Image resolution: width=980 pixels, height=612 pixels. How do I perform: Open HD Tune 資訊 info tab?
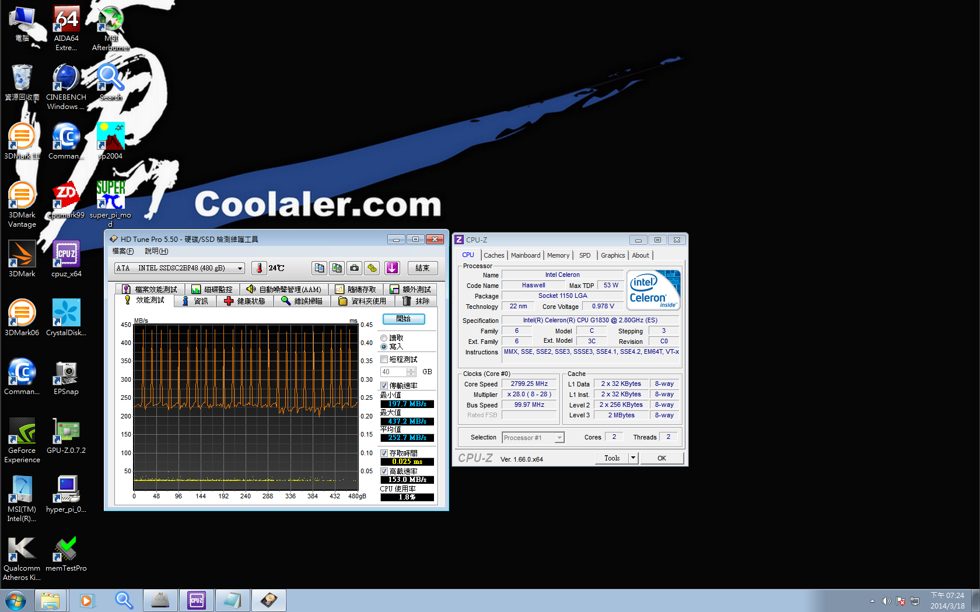(195, 301)
